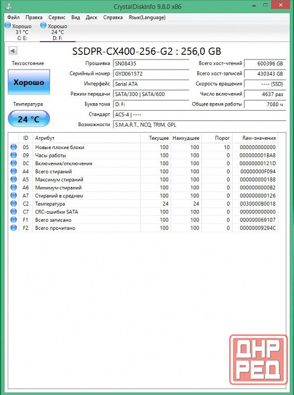Select the Всего стираний attribute row

(143, 172)
